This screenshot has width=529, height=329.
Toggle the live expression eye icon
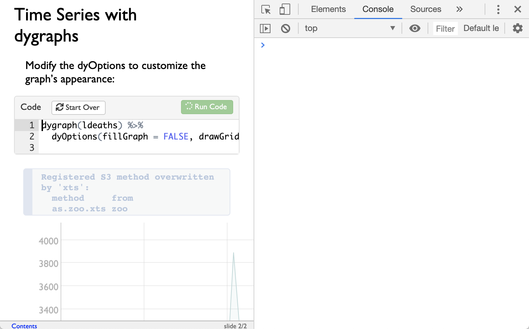point(415,28)
